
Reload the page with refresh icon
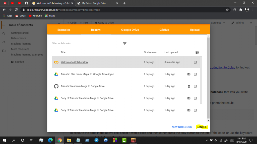pos(16,10)
